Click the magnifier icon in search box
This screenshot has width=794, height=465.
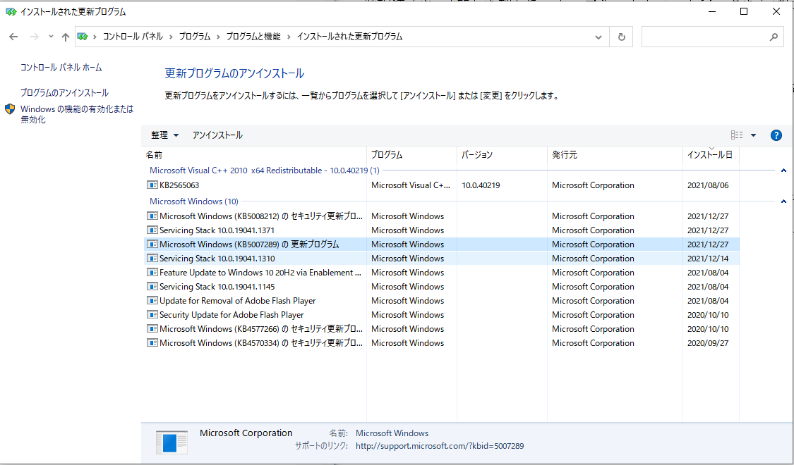[774, 37]
